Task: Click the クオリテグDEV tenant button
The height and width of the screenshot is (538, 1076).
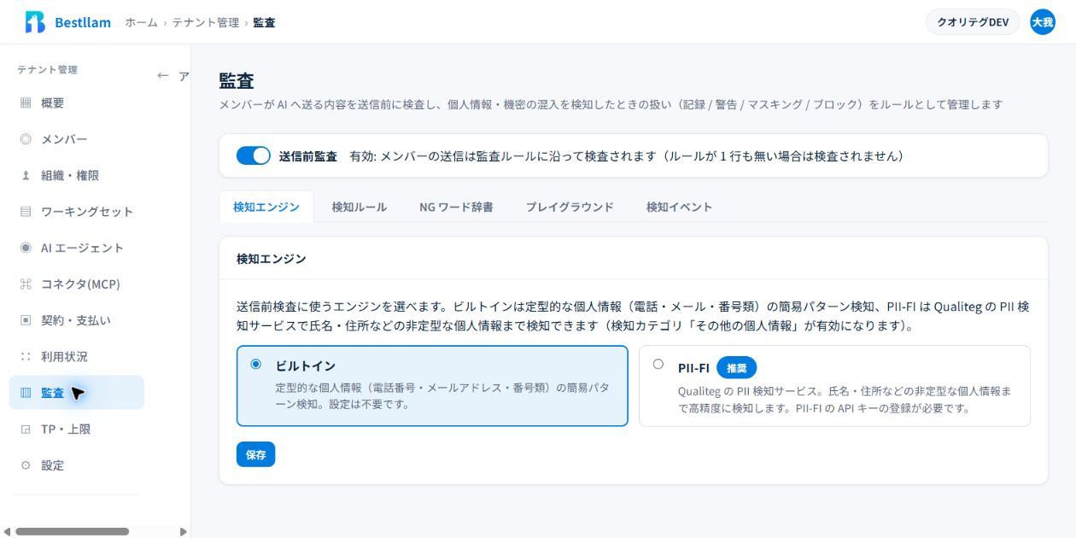Action: (x=973, y=22)
